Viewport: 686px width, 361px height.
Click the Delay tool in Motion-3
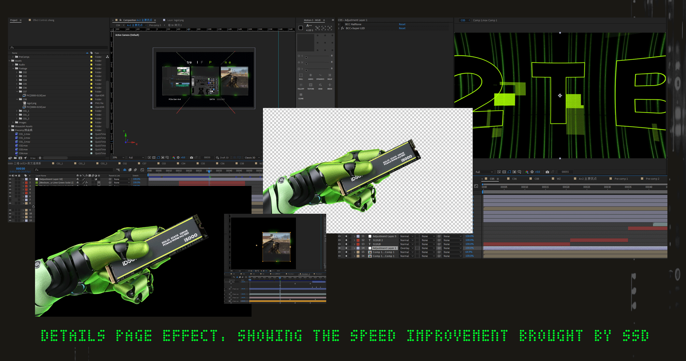pos(330,76)
